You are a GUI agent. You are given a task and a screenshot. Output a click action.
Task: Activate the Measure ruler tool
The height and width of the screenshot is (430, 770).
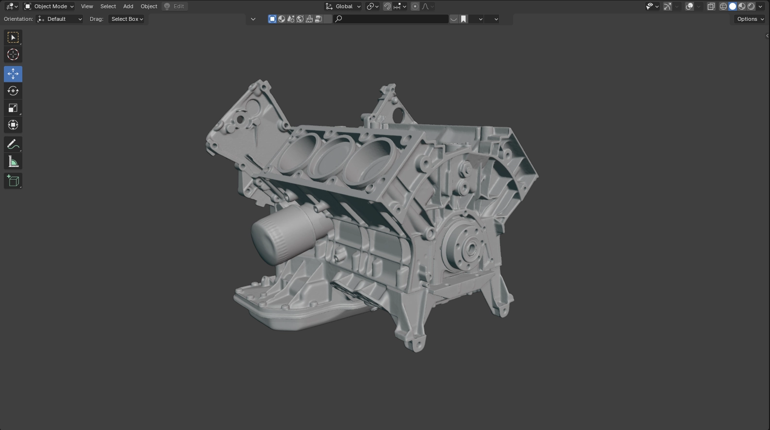coord(13,162)
